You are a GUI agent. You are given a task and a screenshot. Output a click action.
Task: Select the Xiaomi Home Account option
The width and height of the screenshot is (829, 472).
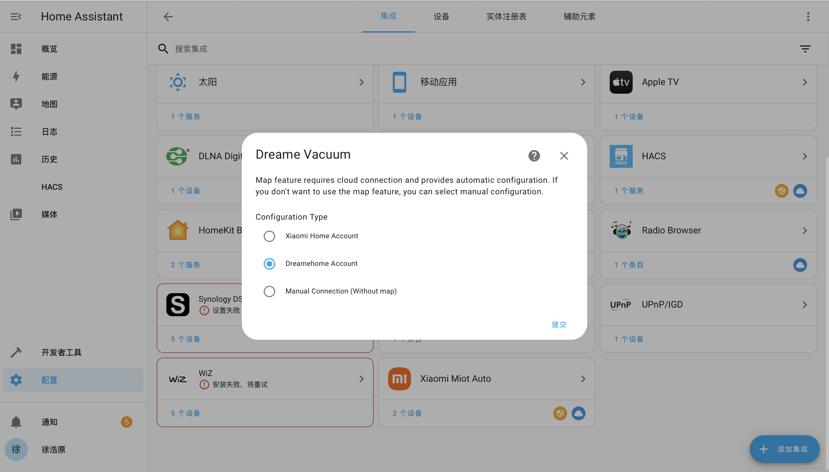tap(269, 236)
